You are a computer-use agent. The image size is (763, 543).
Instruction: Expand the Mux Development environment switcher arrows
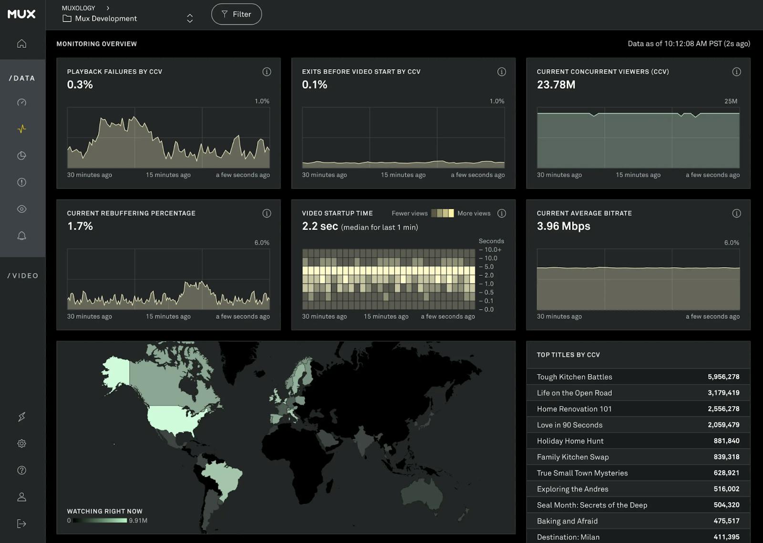[x=190, y=19]
